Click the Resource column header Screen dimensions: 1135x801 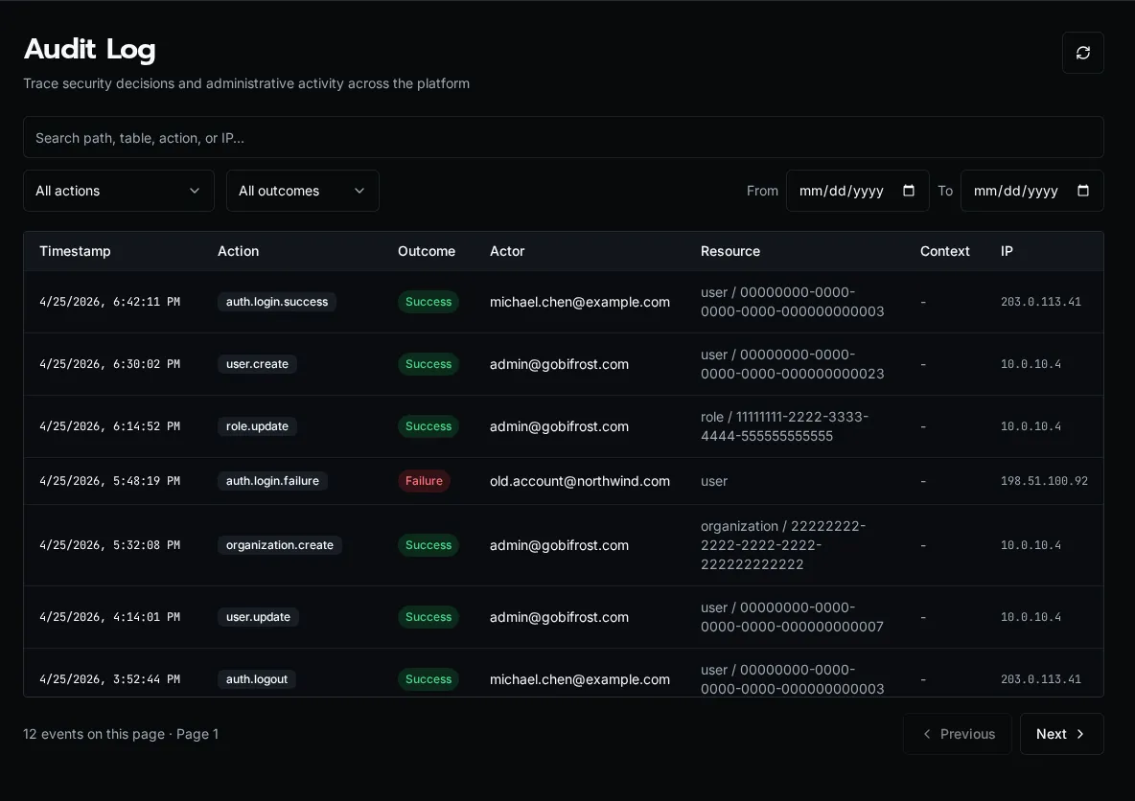730,251
